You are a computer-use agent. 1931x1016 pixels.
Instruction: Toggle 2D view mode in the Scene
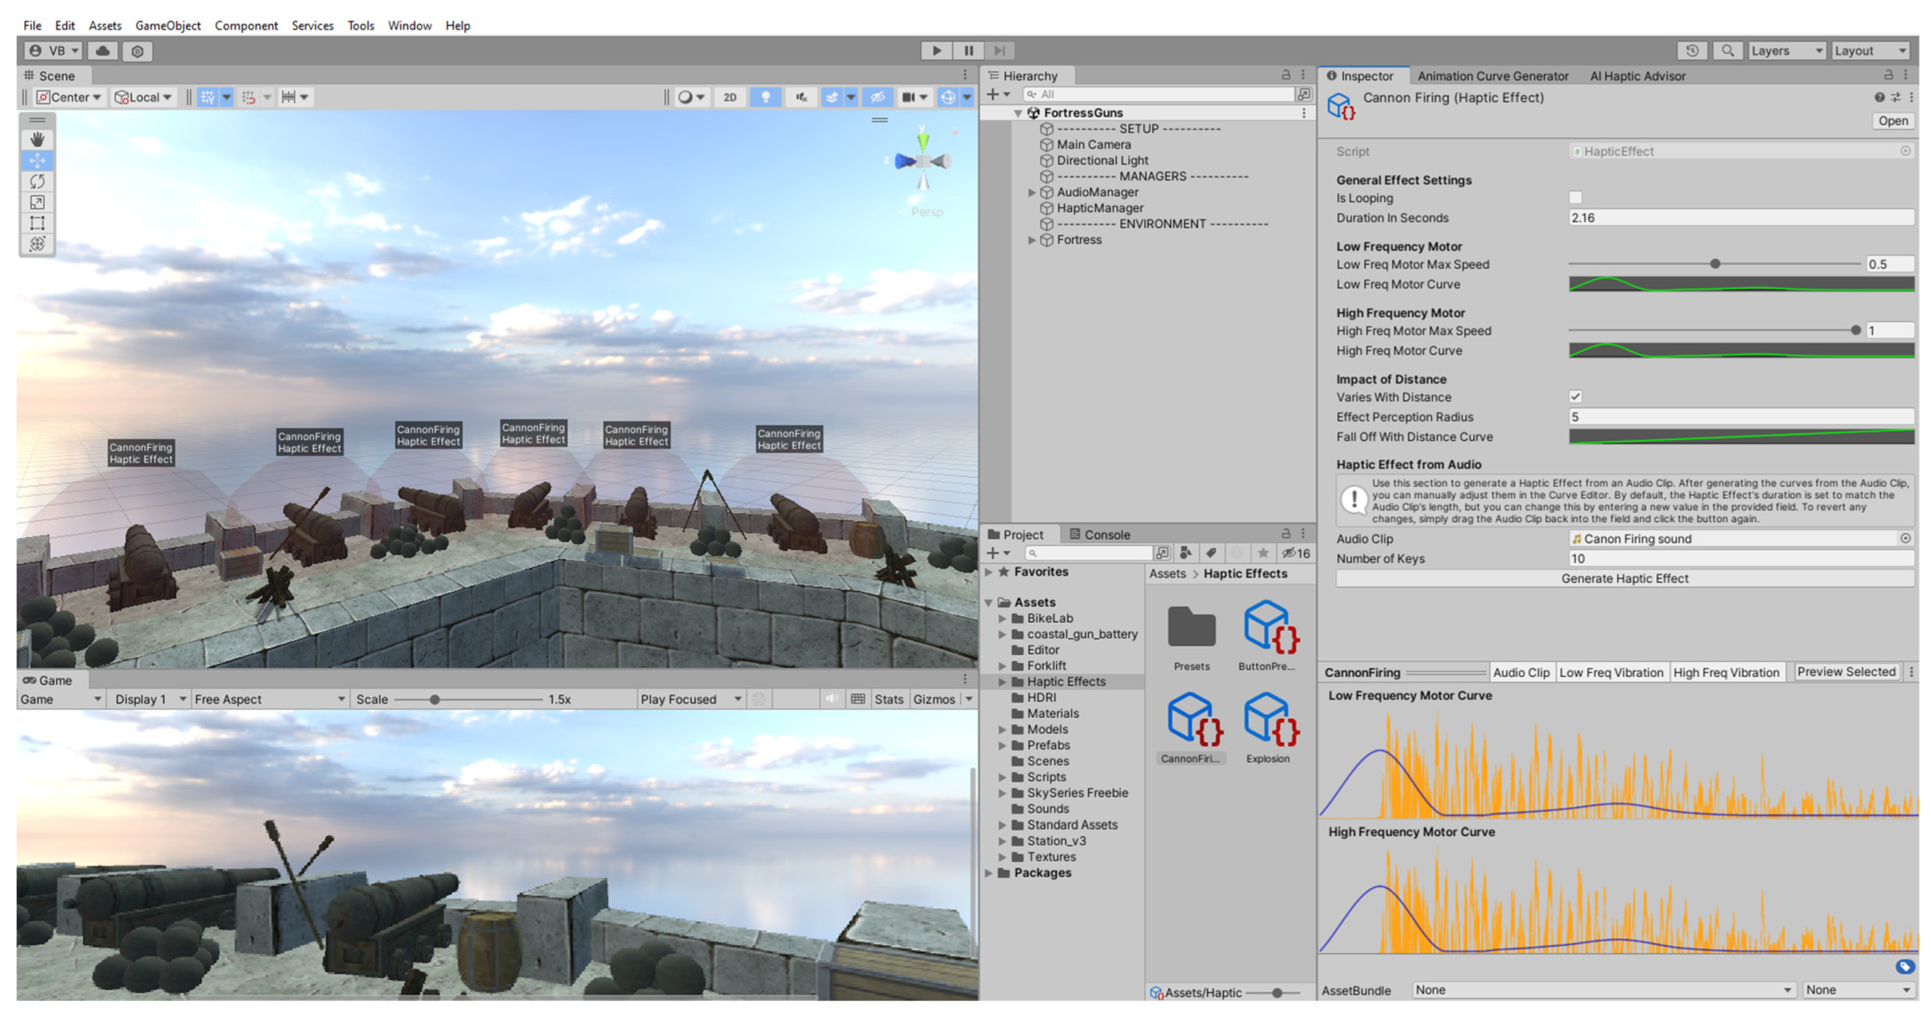(729, 97)
